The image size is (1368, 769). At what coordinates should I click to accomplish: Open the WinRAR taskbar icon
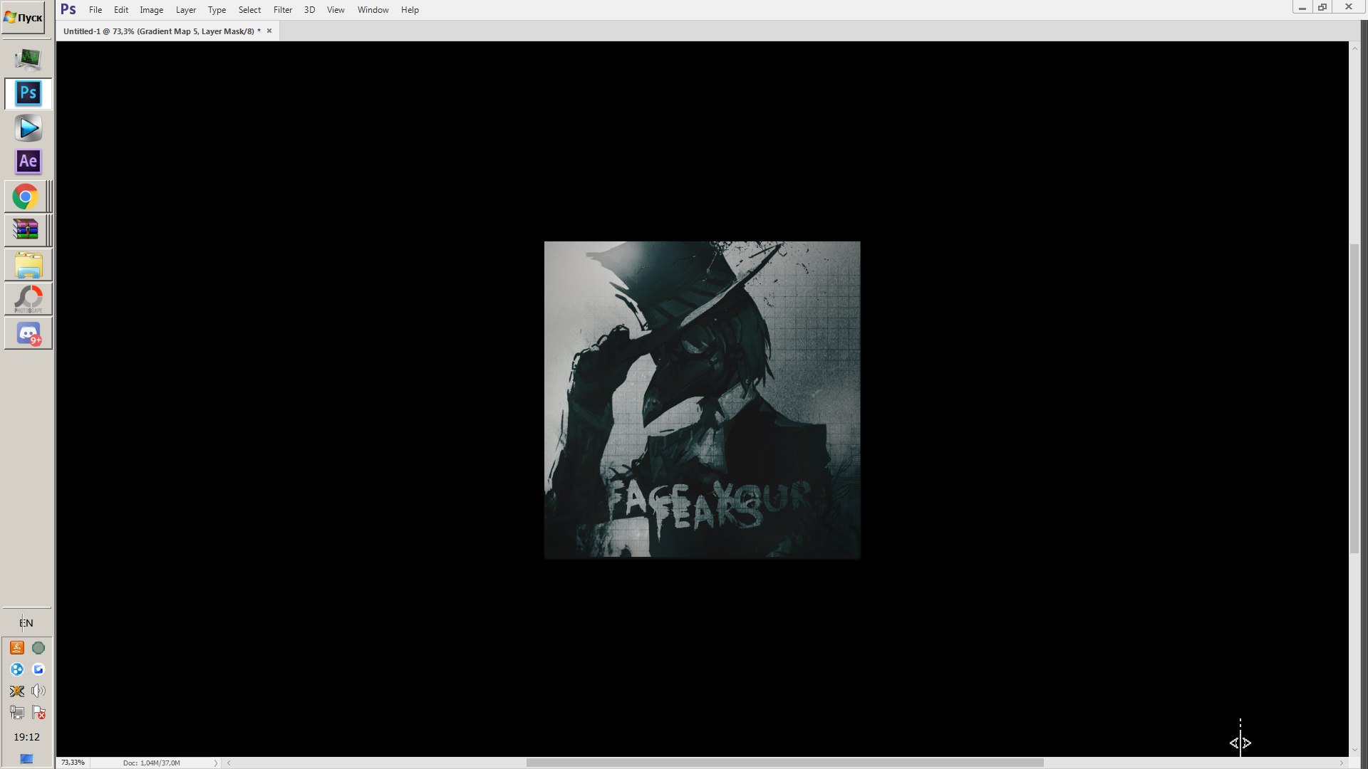(x=26, y=230)
